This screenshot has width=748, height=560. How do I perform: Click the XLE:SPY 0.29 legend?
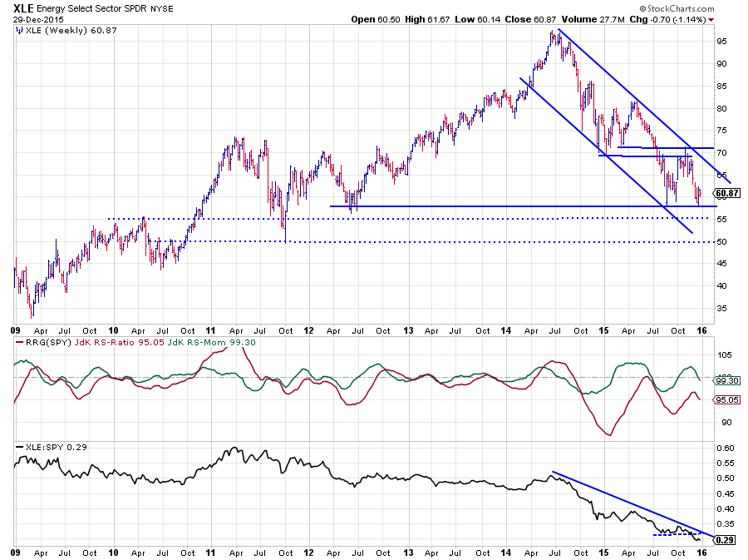point(57,448)
